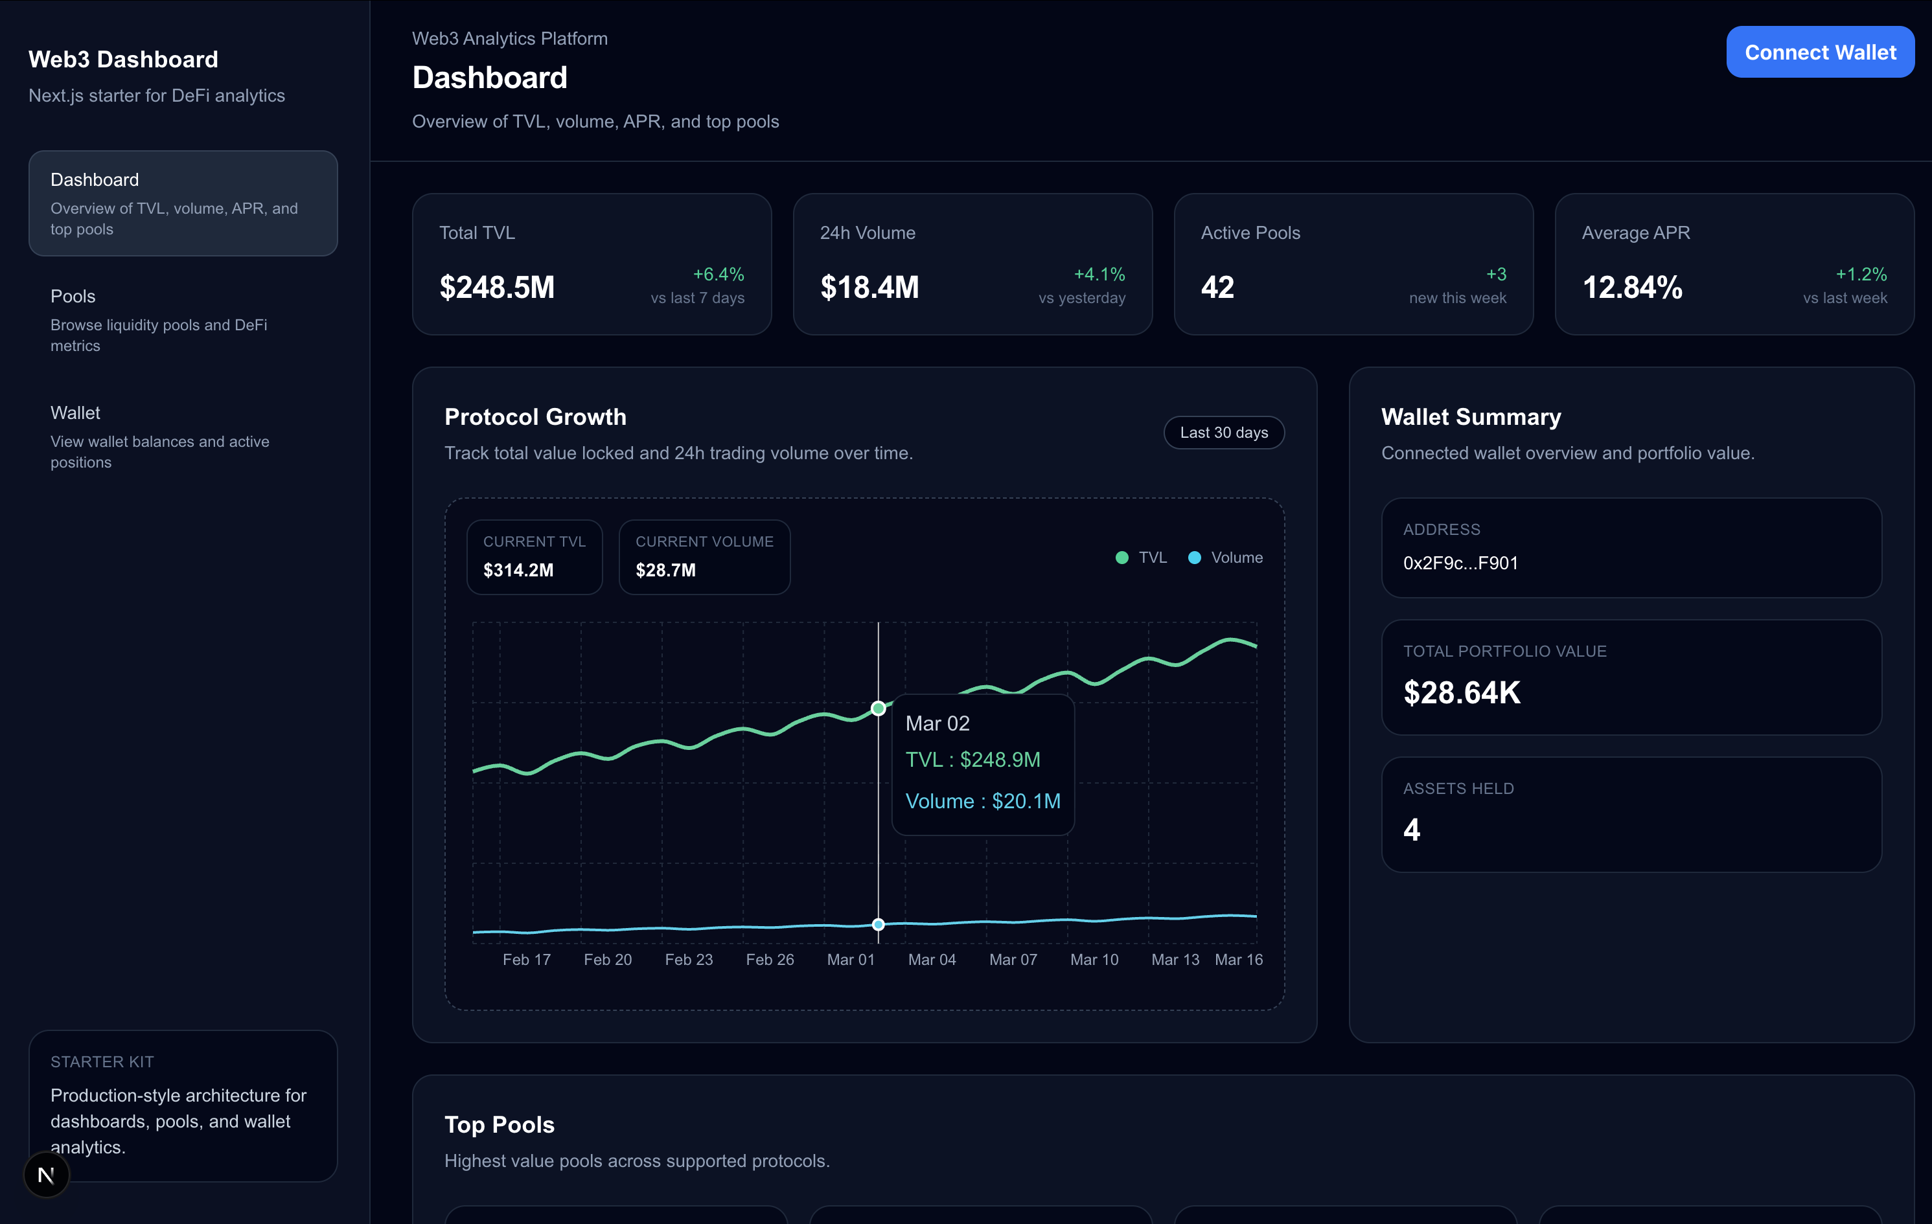Viewport: 1932px width, 1224px height.
Task: Select Dashboard in the sidebar
Action: point(183,203)
